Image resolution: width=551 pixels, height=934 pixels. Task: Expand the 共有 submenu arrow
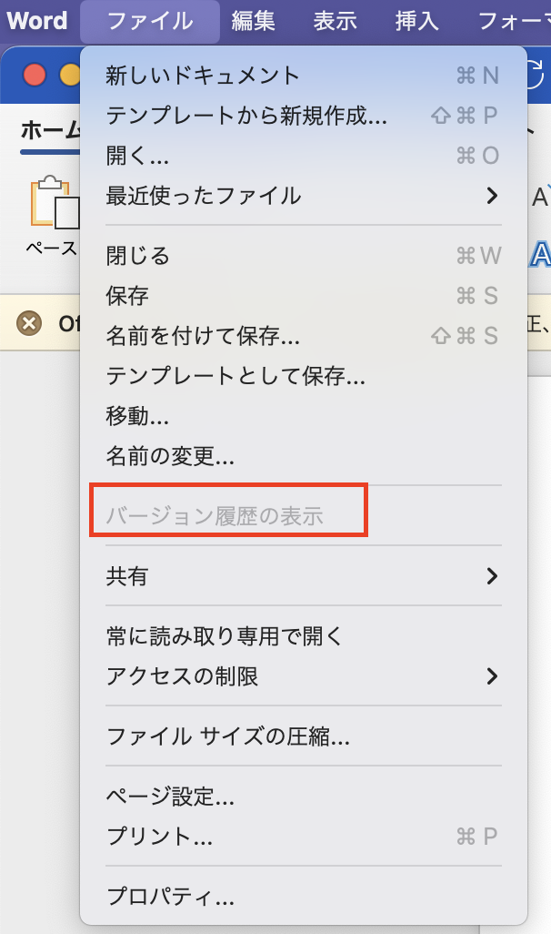coord(491,575)
